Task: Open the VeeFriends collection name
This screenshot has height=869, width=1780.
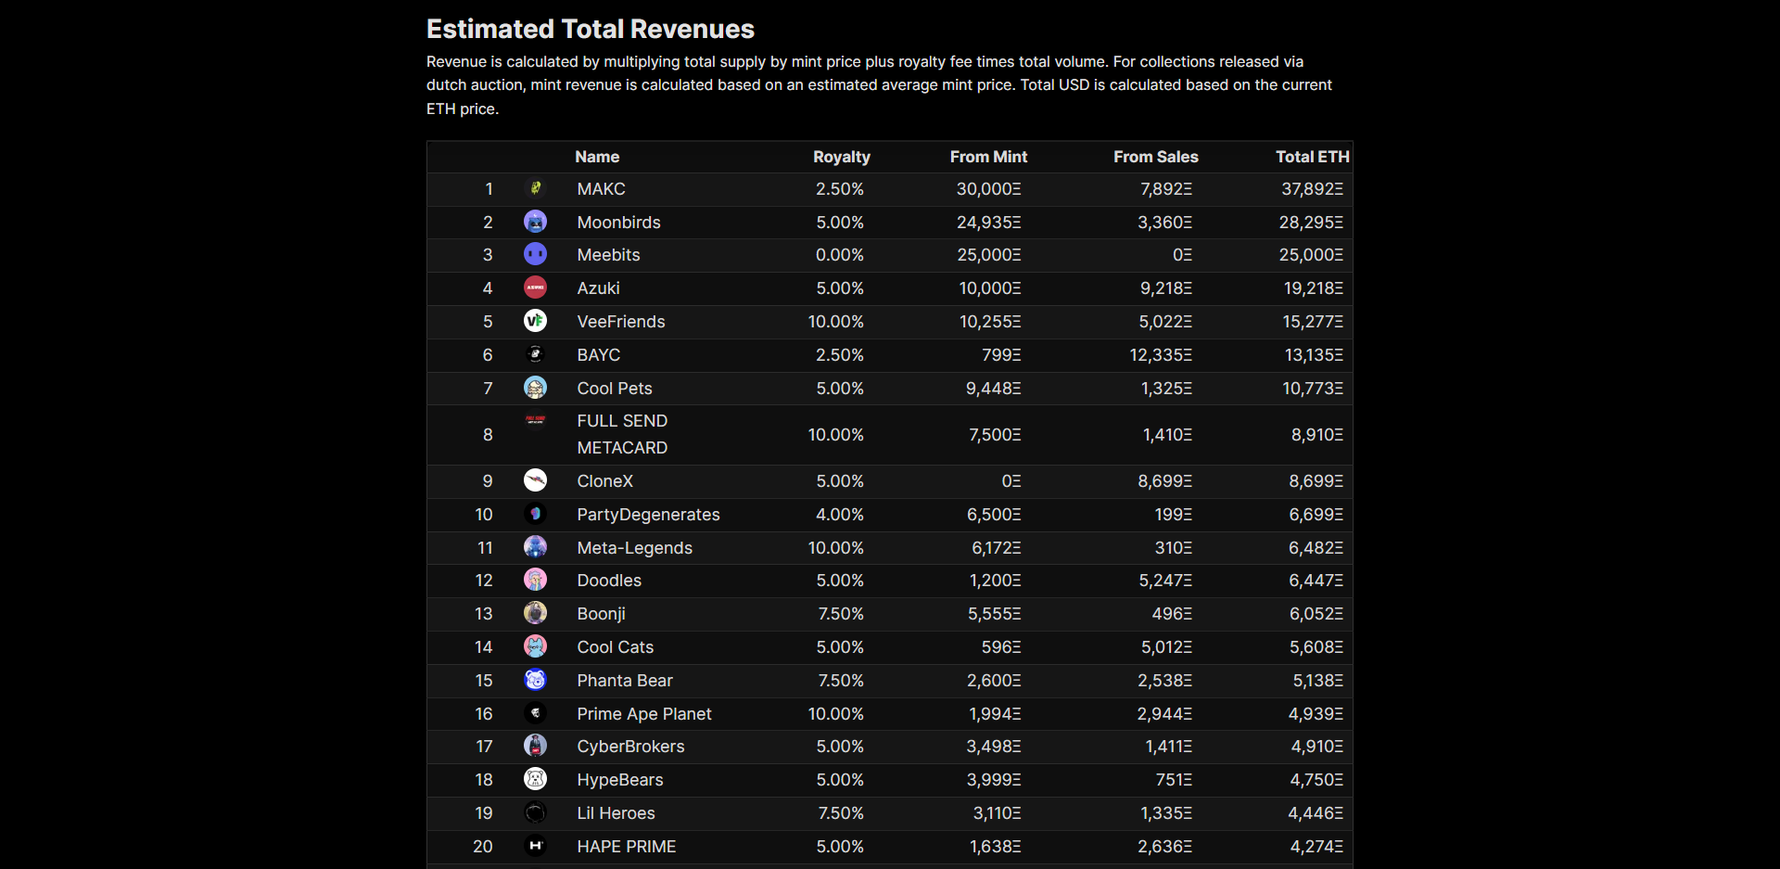Action: [621, 322]
